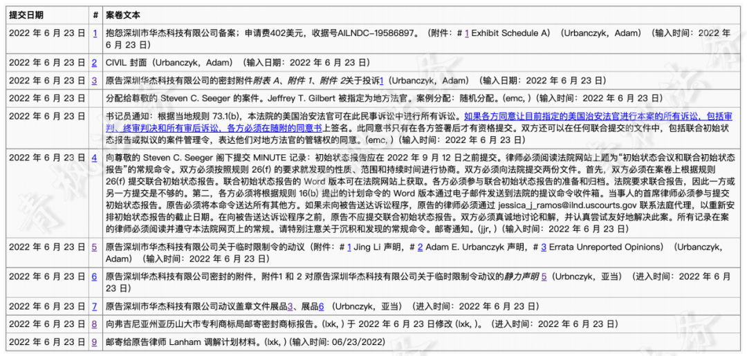This screenshot has height=356, width=747.
Task: Open docket entry number 1 link
Action: click(x=95, y=33)
